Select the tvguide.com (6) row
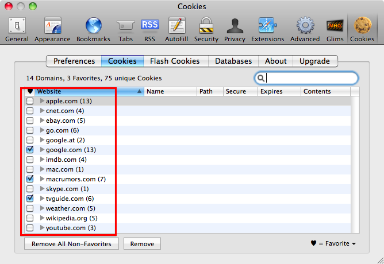384x264 pixels. [188, 199]
